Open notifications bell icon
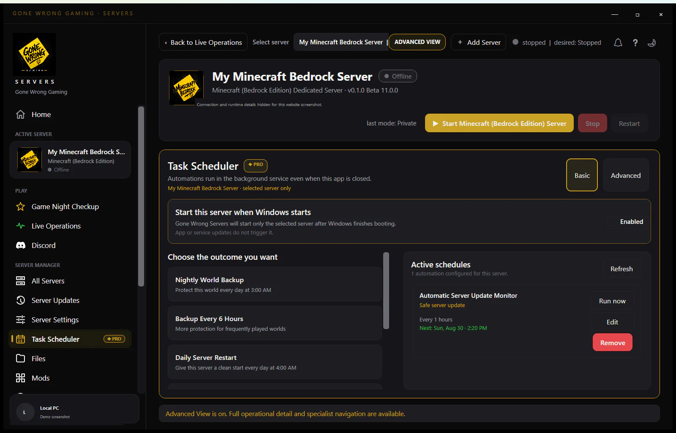 pos(618,42)
